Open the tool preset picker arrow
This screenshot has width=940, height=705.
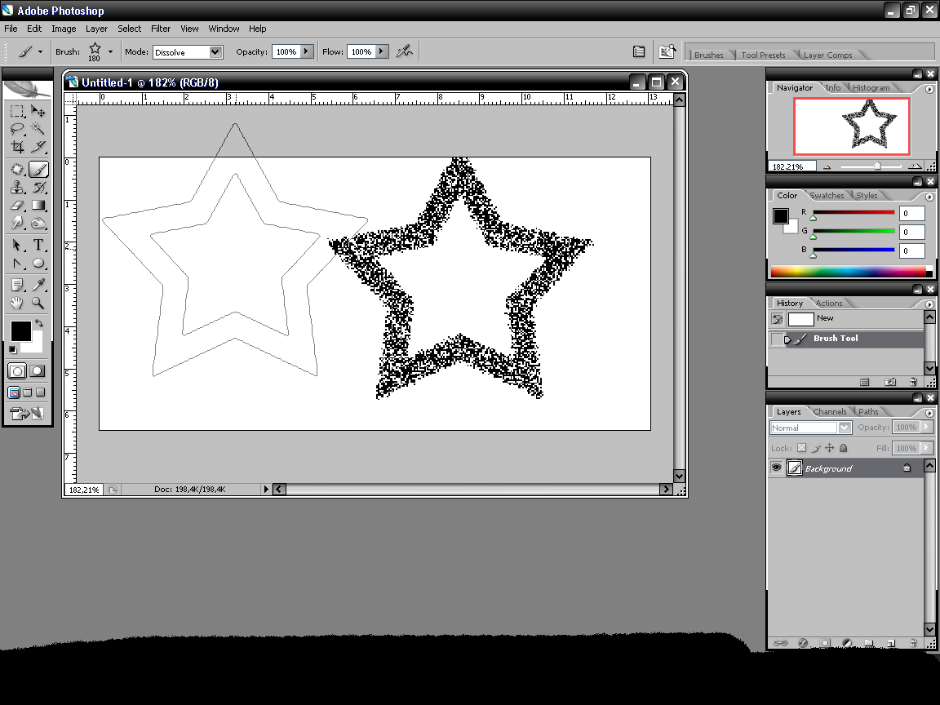(x=40, y=52)
